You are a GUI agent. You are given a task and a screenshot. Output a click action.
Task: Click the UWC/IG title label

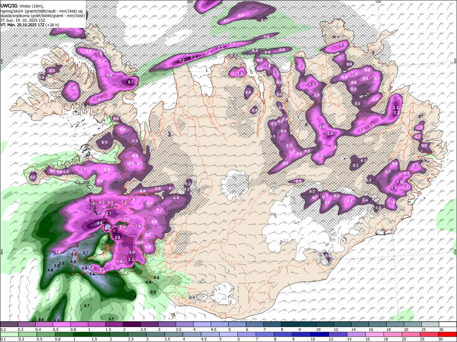pos(8,5)
